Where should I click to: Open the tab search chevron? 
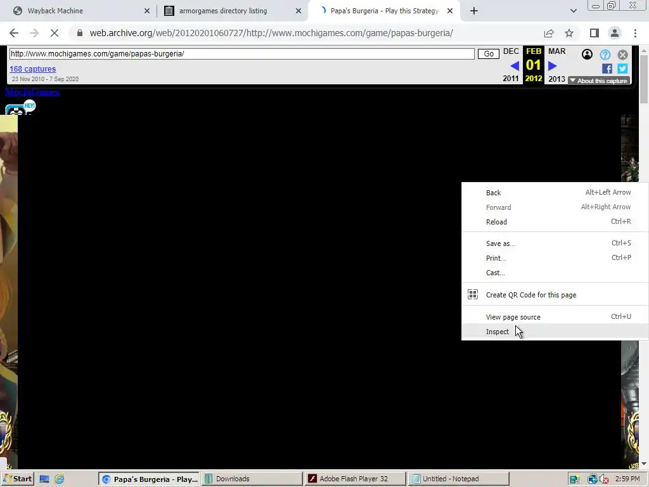click(x=573, y=11)
